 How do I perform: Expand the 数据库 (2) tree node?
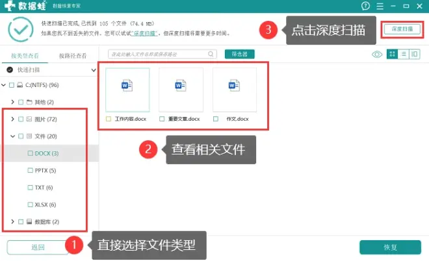[13, 222]
